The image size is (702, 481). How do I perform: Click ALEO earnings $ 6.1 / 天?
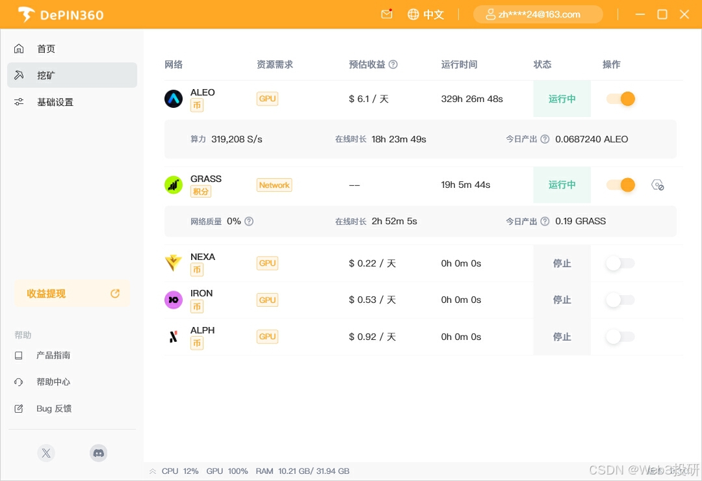(x=369, y=99)
